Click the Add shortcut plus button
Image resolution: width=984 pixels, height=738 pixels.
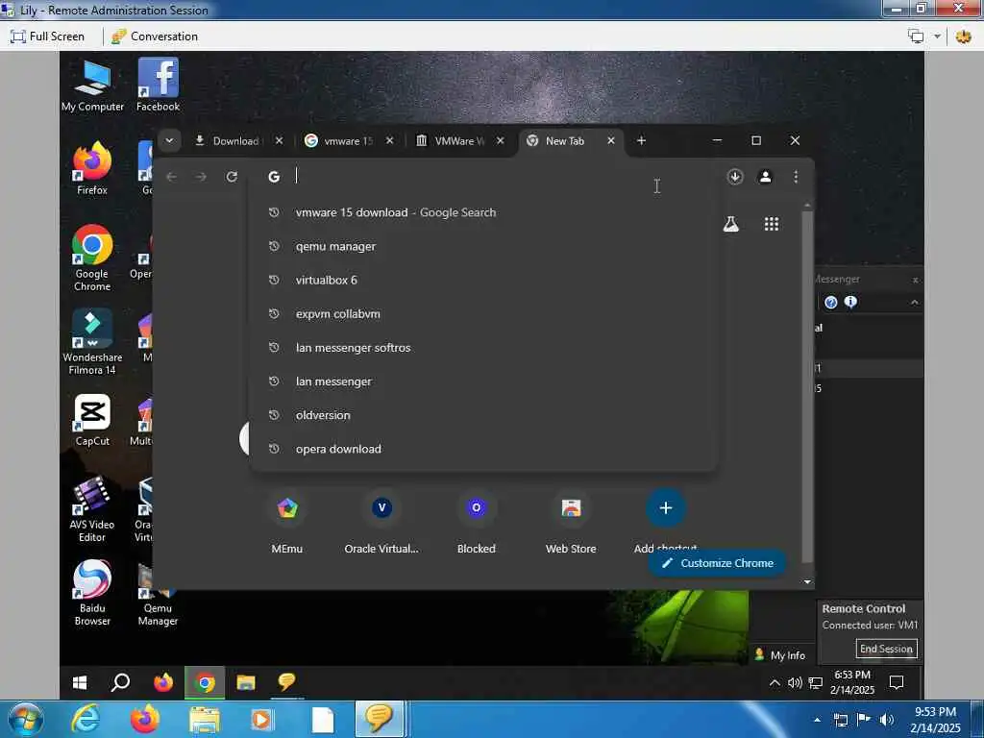pos(666,507)
